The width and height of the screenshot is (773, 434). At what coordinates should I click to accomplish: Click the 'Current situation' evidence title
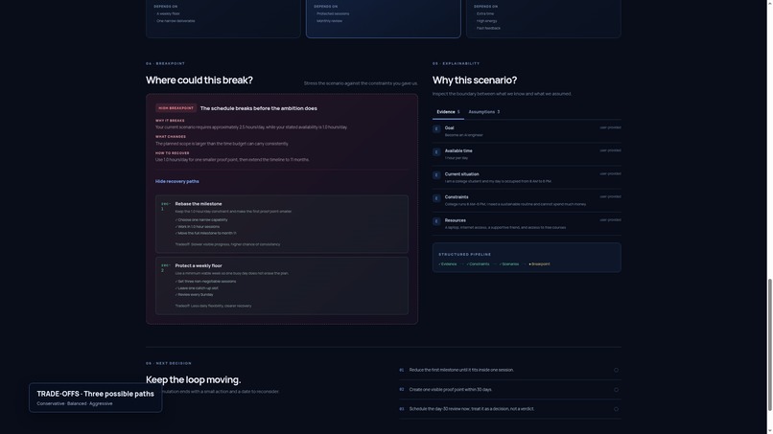461,174
